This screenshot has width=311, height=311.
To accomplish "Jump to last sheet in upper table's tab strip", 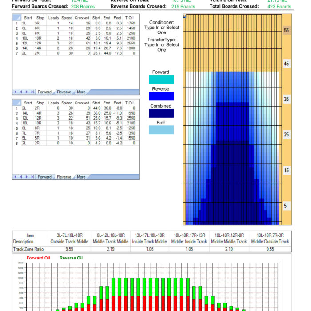I will (x=32, y=92).
